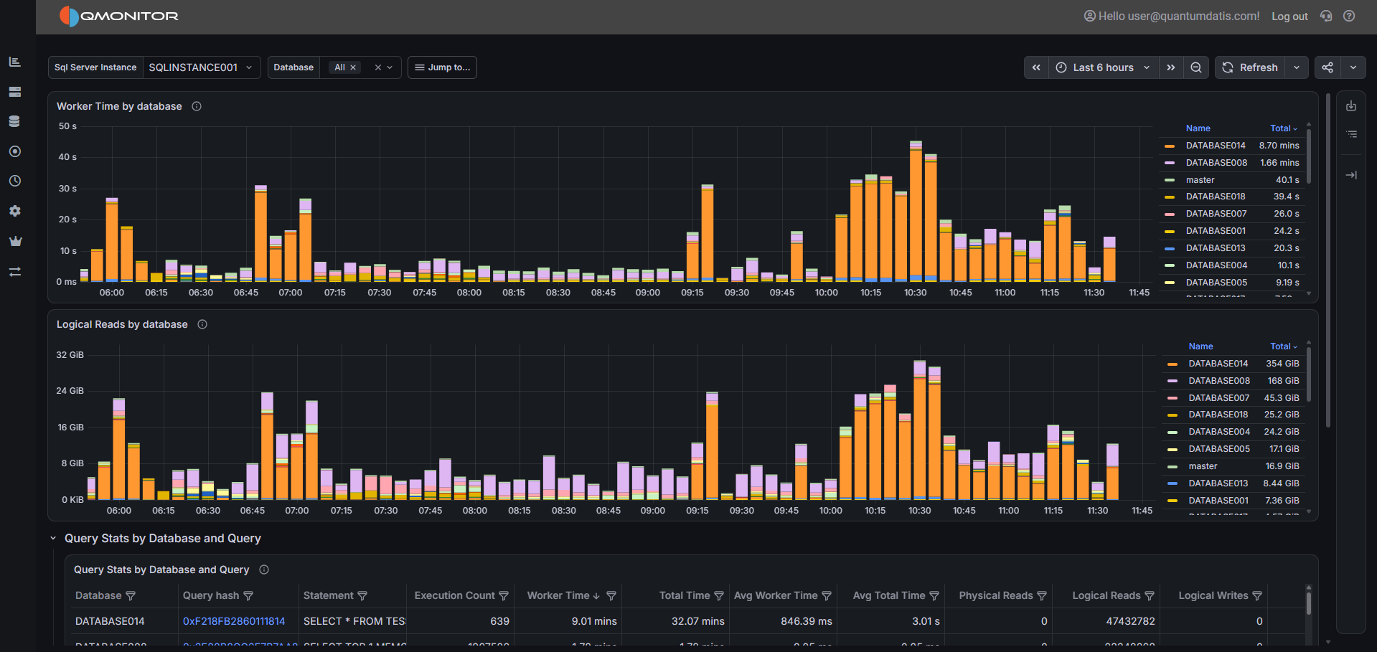This screenshot has width=1377, height=652.
Task: Shift time range backward with double-left arrows
Action: pos(1036,67)
